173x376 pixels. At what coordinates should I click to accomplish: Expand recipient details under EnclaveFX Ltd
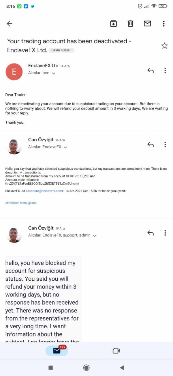(53, 73)
